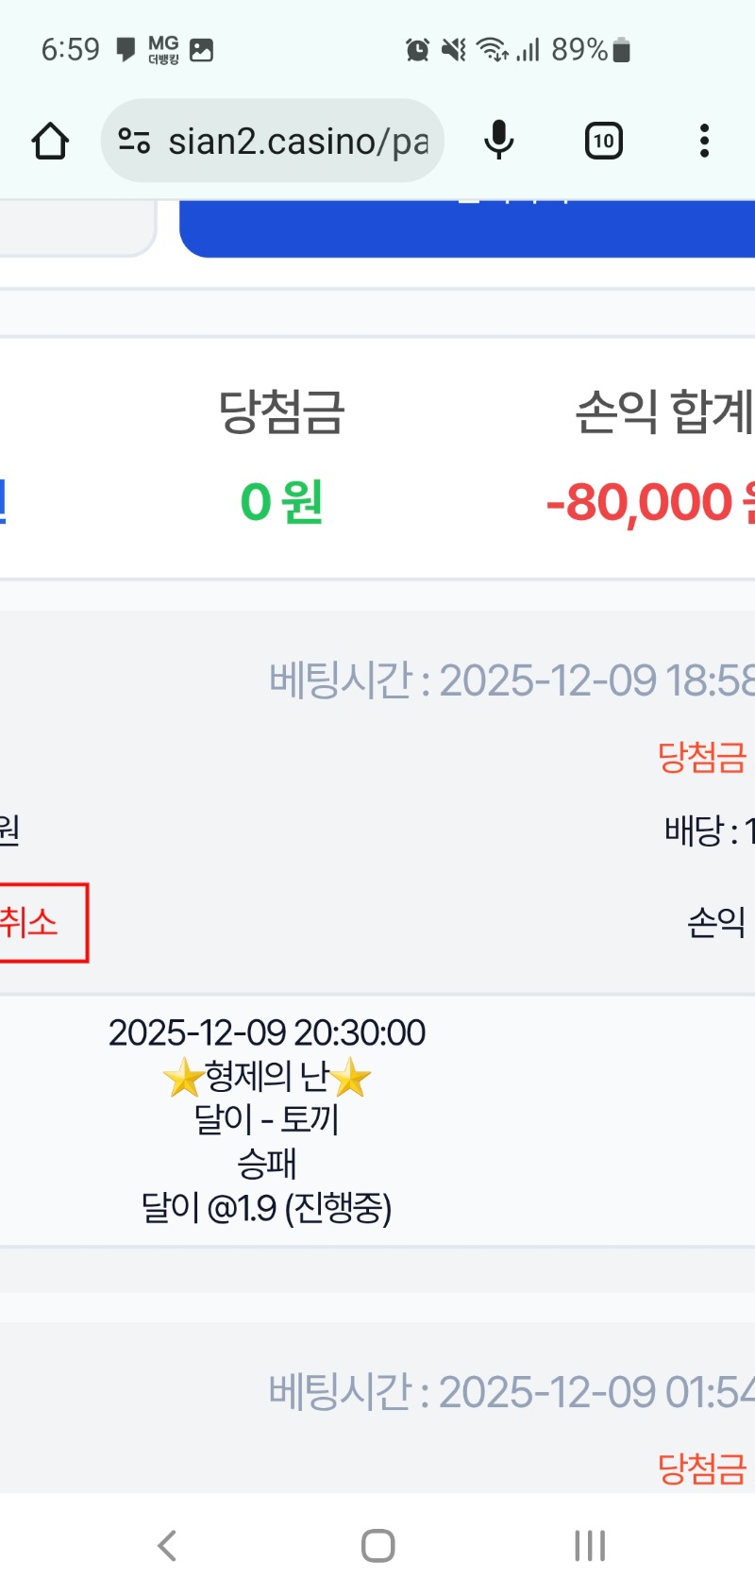755x1594 pixels.
Task: Tap the home navigation circle button
Action: click(x=377, y=1545)
